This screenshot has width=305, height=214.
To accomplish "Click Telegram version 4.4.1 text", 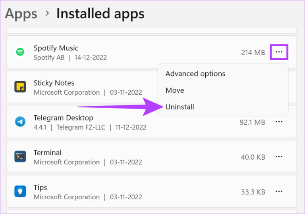I will (40, 127).
